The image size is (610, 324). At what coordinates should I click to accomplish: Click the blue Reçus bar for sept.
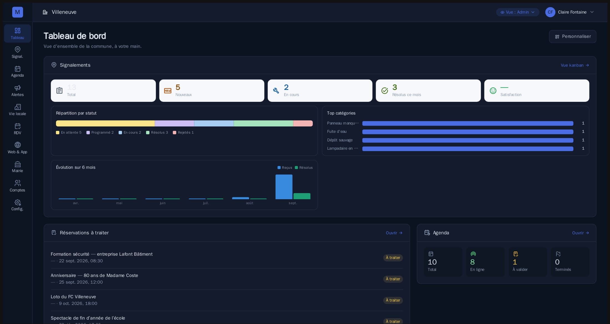(x=284, y=187)
